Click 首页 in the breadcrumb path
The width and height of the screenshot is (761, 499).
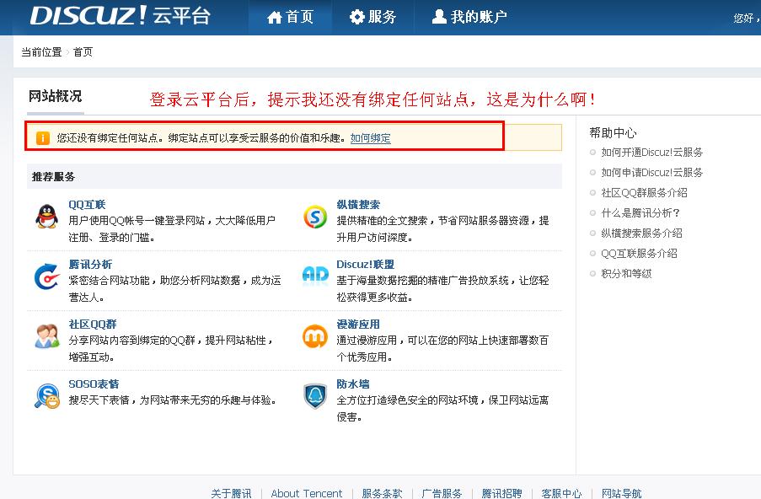(x=83, y=52)
